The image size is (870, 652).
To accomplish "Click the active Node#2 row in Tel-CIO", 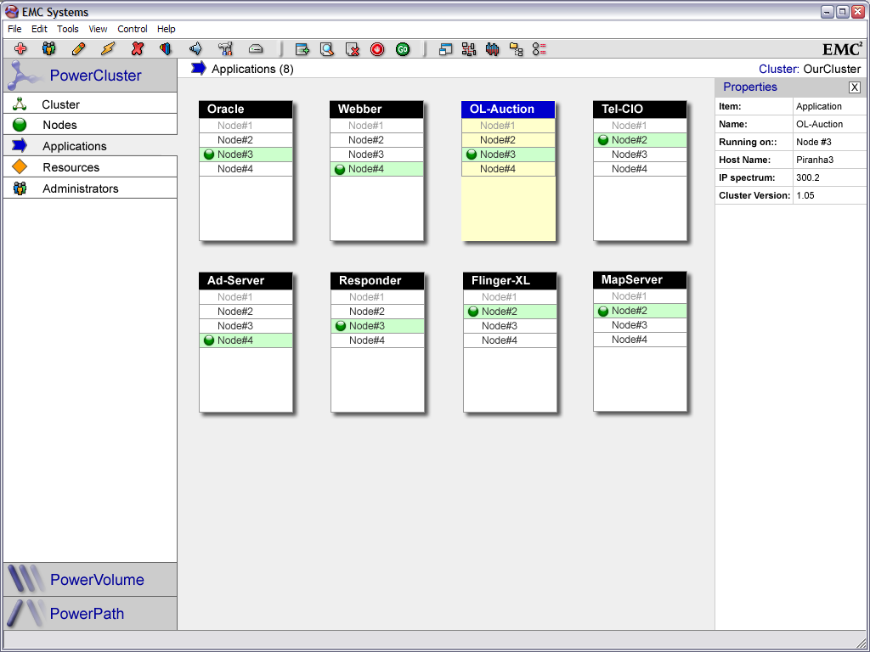I will coord(640,140).
